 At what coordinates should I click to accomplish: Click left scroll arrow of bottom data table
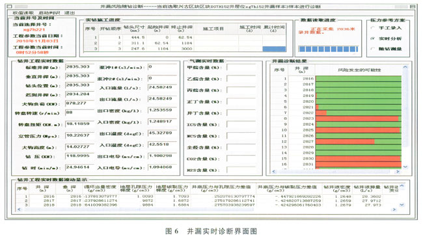point(19,209)
